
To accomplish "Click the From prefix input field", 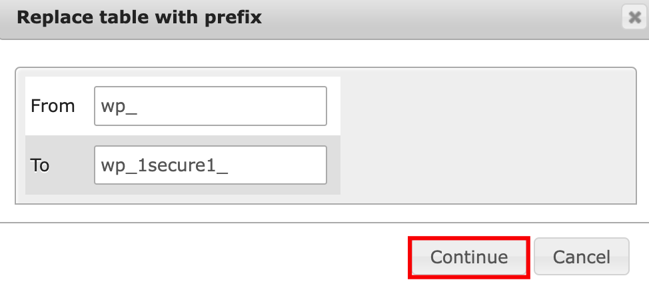I will point(211,105).
